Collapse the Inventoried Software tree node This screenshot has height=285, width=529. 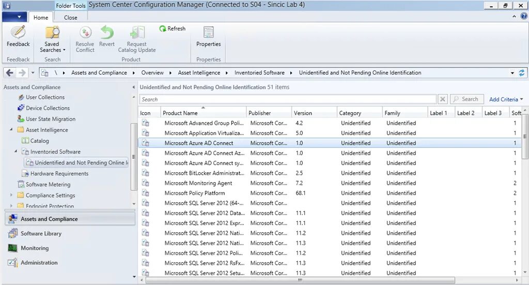[16, 152]
